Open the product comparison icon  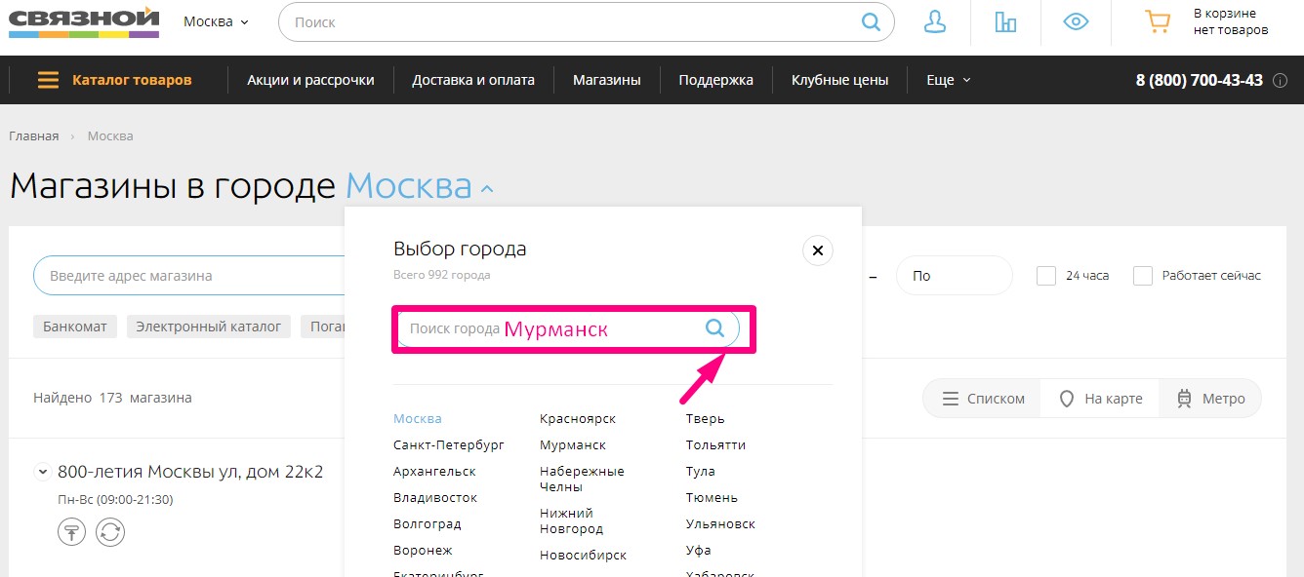pyautogui.click(x=1005, y=21)
